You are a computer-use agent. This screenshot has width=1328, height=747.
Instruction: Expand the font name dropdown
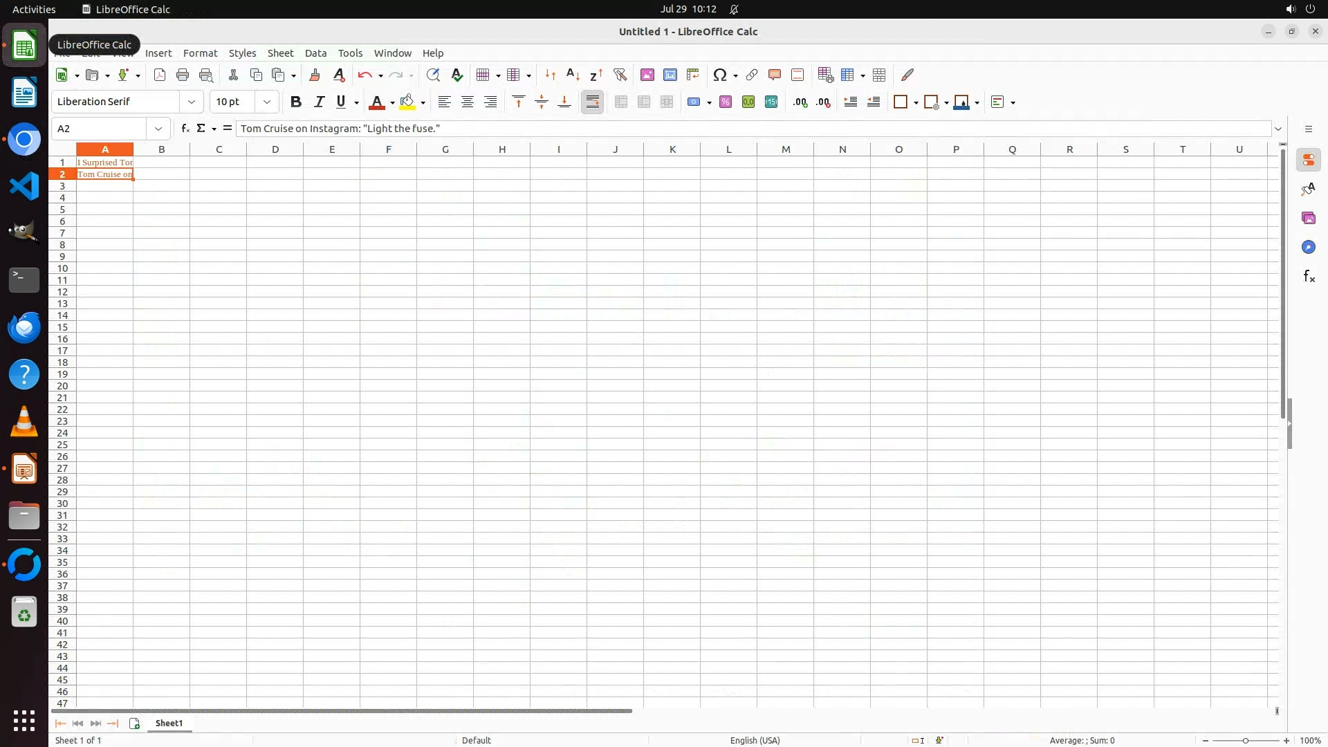(x=192, y=102)
